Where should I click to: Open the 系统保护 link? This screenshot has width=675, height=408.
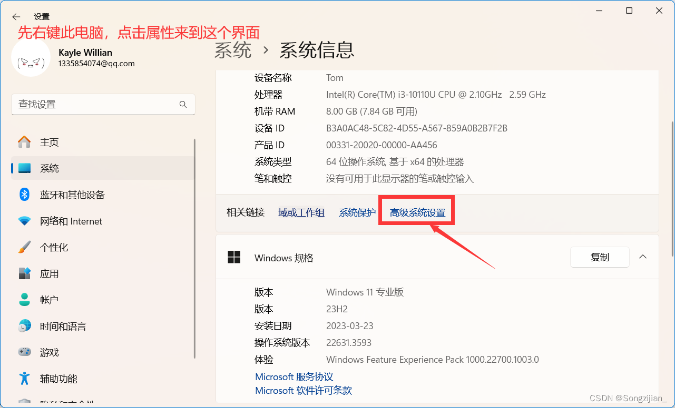pos(357,212)
